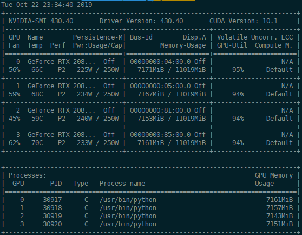302x235 pixels.
Task: Select GPU 1 temperature 68C
Action: (x=37, y=94)
